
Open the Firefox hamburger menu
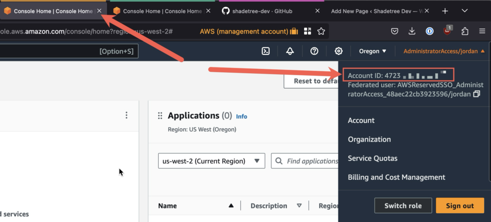pyautogui.click(x=482, y=32)
